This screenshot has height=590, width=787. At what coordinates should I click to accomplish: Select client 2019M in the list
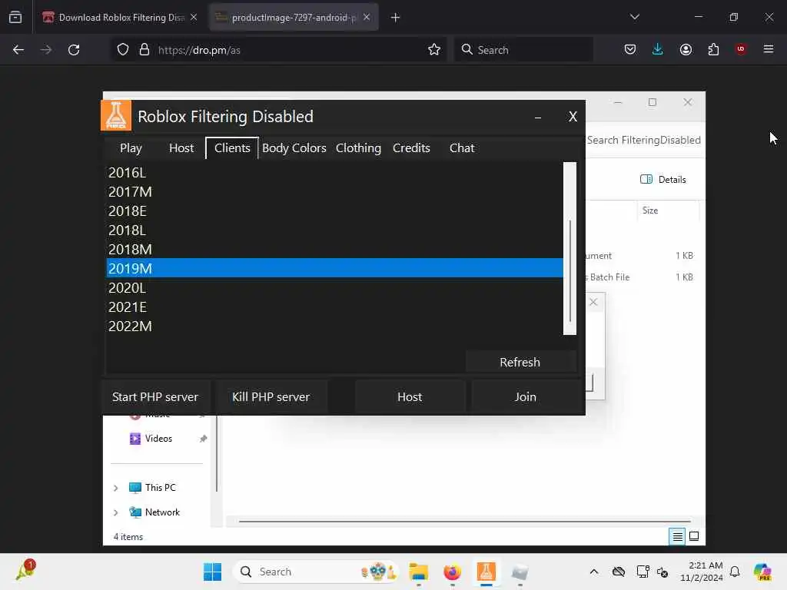(335, 268)
